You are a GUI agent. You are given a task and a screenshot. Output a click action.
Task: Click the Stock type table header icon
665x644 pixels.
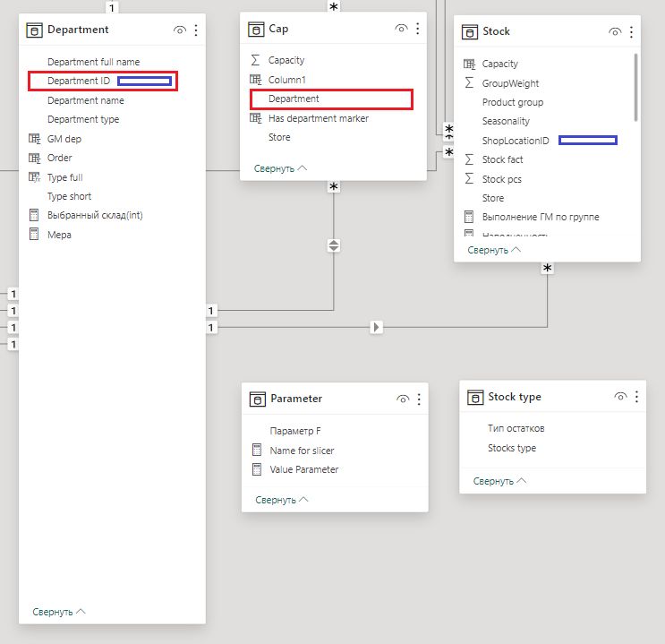coord(475,398)
